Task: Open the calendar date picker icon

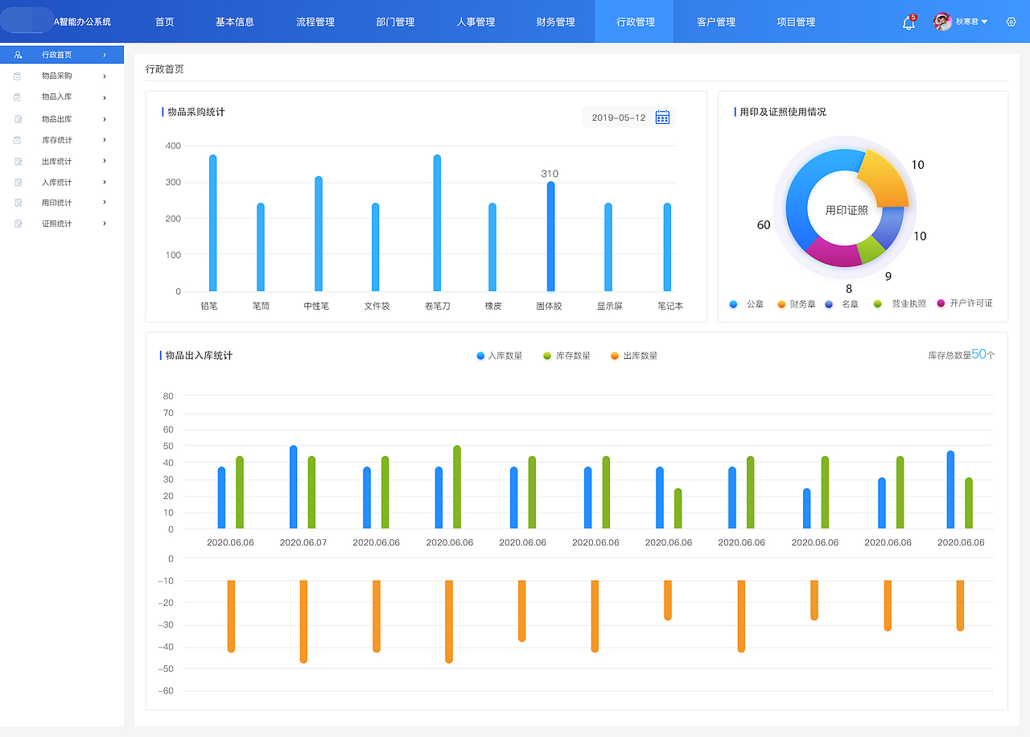Action: point(662,117)
